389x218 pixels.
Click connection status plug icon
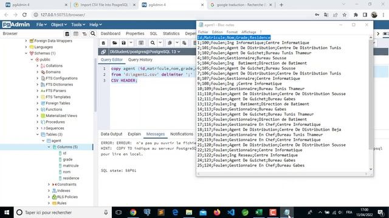point(103,51)
